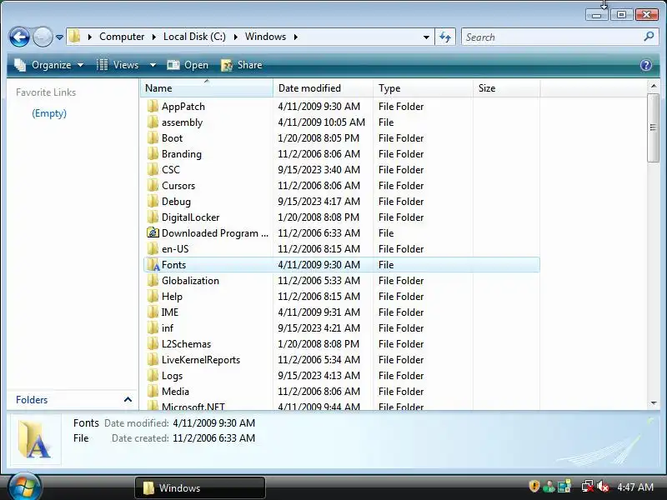This screenshot has height=500, width=667.
Task: Expand the address bar history dropdown
Action: tap(426, 37)
